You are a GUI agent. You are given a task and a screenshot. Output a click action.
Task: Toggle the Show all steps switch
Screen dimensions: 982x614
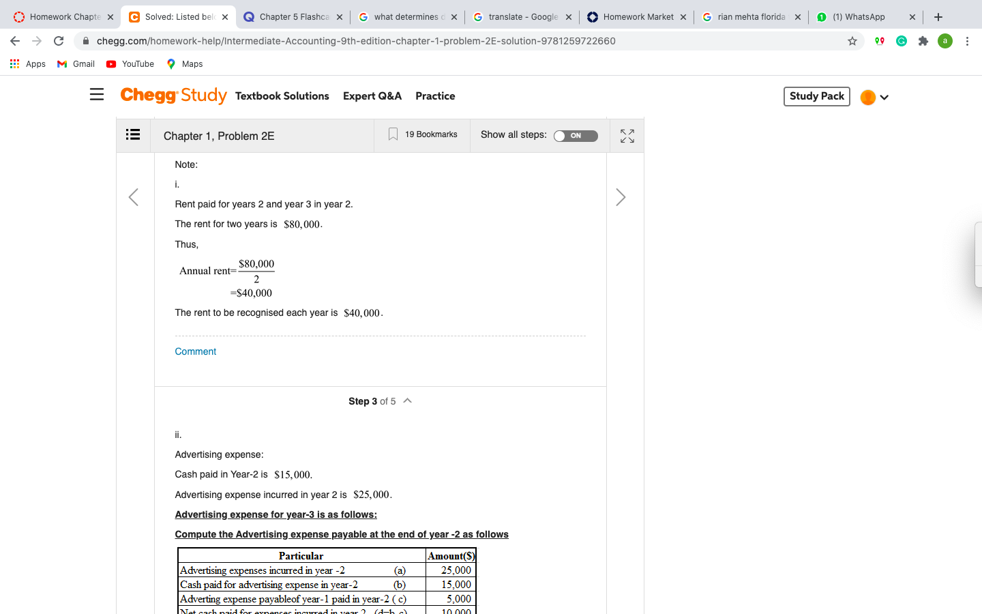pos(576,136)
